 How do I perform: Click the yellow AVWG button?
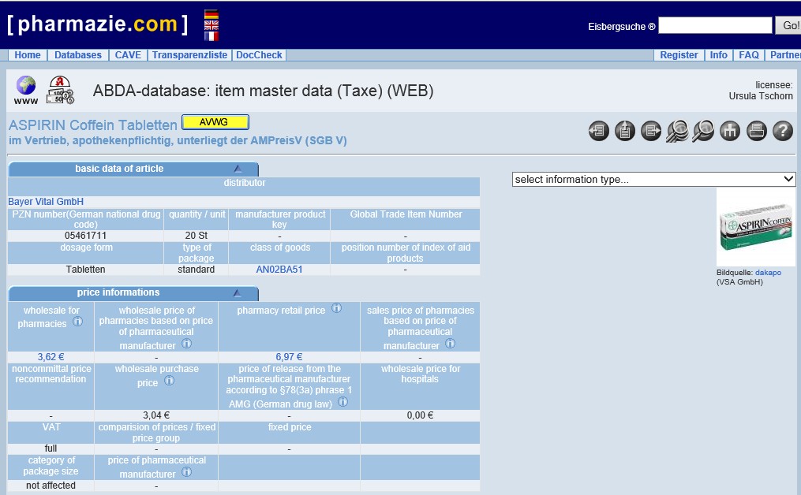[215, 122]
